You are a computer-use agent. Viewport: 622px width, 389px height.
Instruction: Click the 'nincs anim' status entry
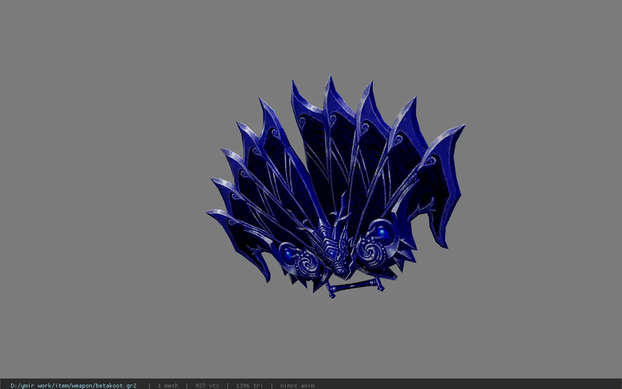click(297, 386)
